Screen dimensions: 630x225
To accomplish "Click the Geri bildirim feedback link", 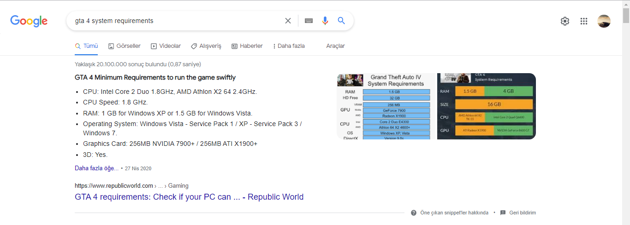I will point(522,213).
